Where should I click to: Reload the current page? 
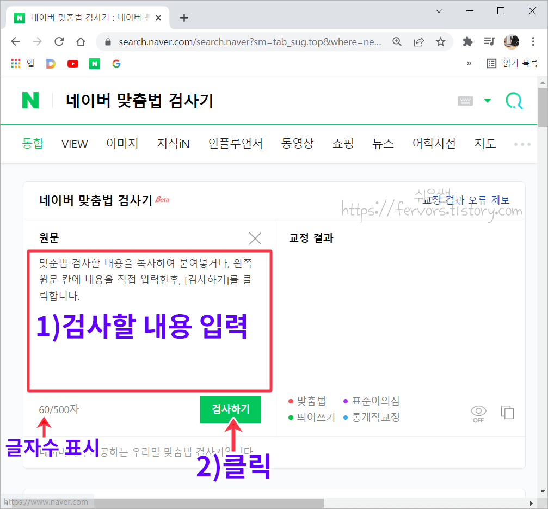click(59, 41)
